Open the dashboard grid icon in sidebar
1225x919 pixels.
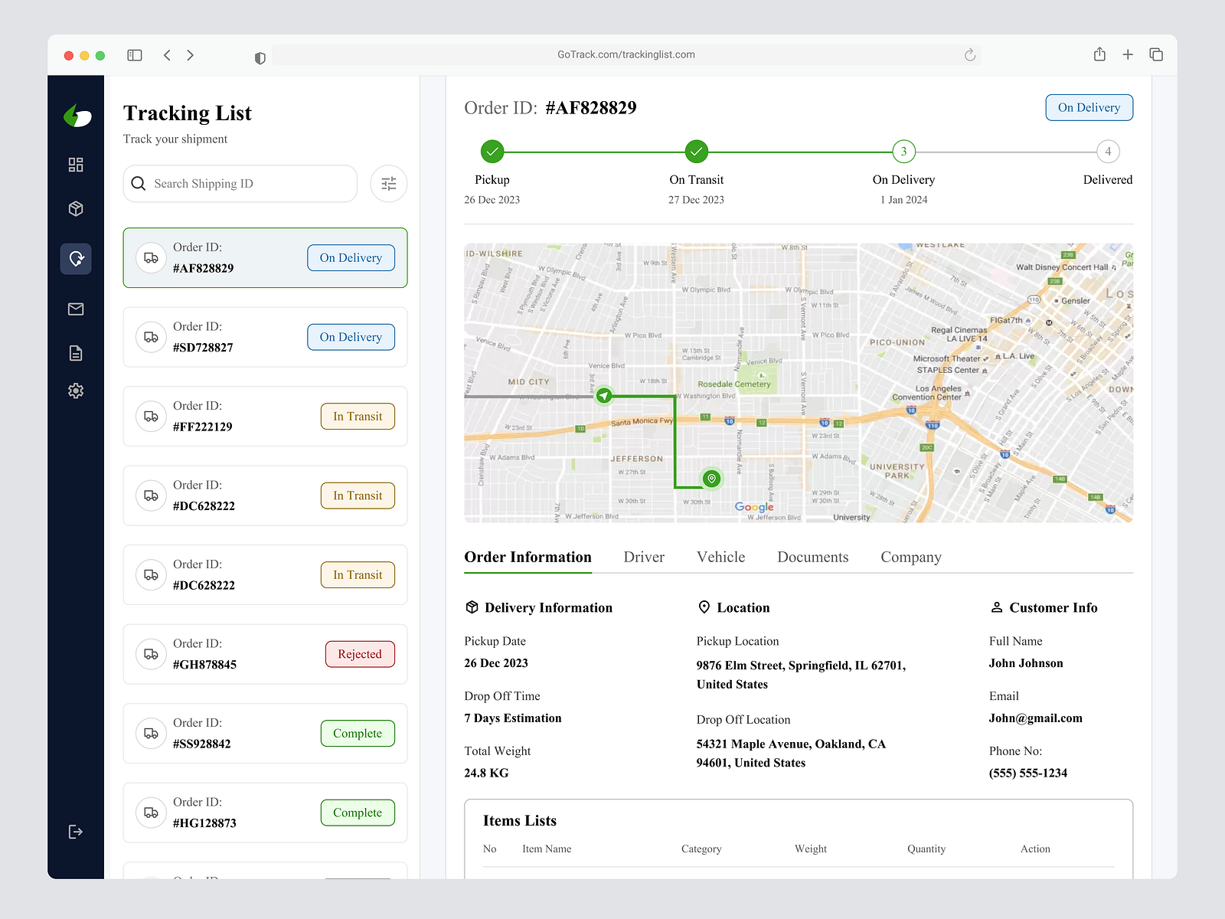click(76, 164)
